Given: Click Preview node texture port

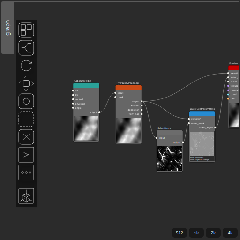Looking at the screenshot, I should [228, 86].
